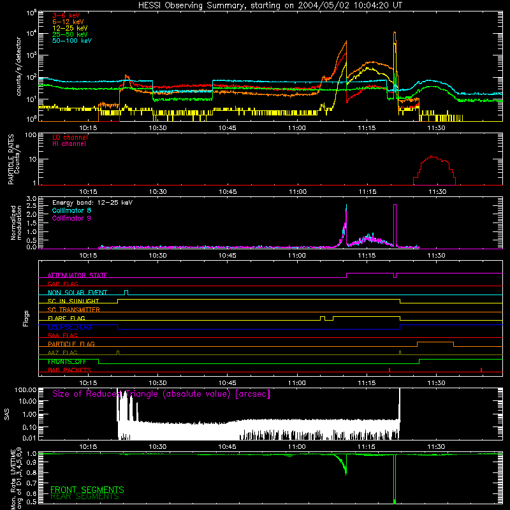Select the 25-50 keV legend label
Viewport: 510px width, 510px height.
click(x=70, y=34)
